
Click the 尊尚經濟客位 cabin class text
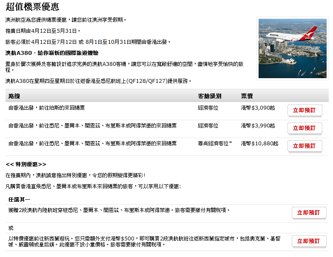(213, 144)
